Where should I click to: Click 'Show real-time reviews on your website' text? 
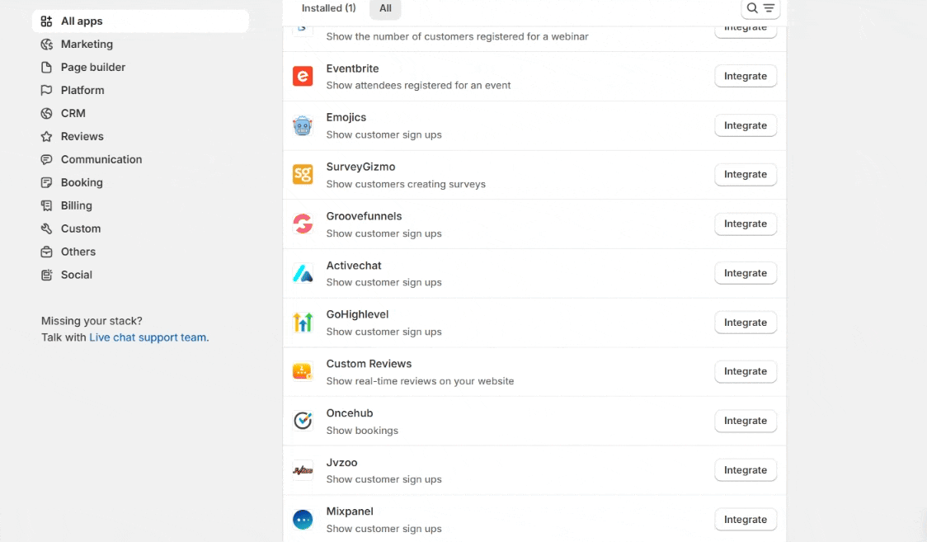[x=420, y=381]
